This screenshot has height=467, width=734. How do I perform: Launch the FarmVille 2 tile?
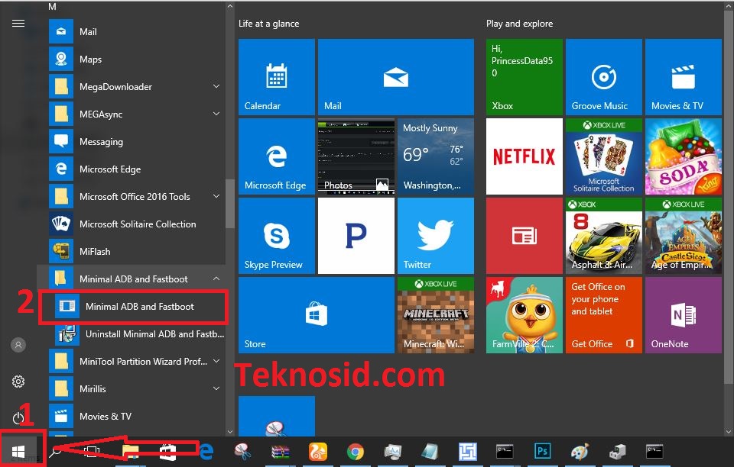(x=525, y=314)
